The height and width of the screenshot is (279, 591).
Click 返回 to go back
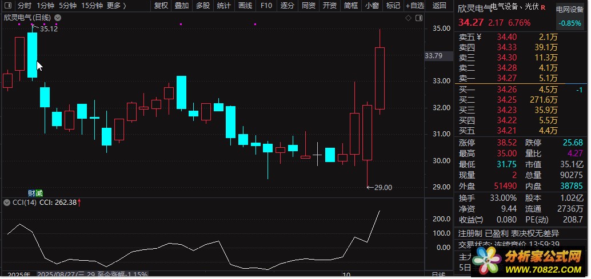click(x=440, y=6)
